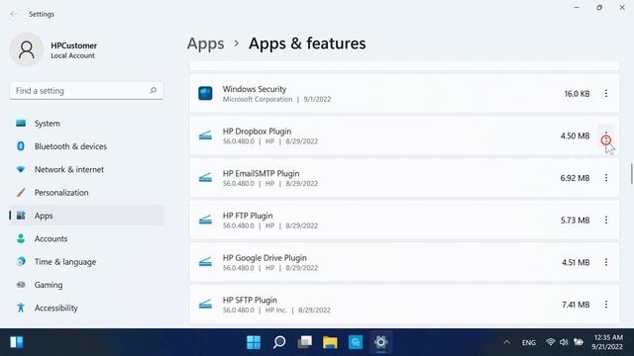Click Microsoft Corporation publisher text
The image size is (634, 356).
coord(258,99)
